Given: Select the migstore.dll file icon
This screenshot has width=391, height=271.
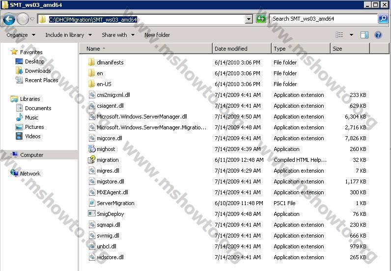Looking at the screenshot, I should pos(92,181).
